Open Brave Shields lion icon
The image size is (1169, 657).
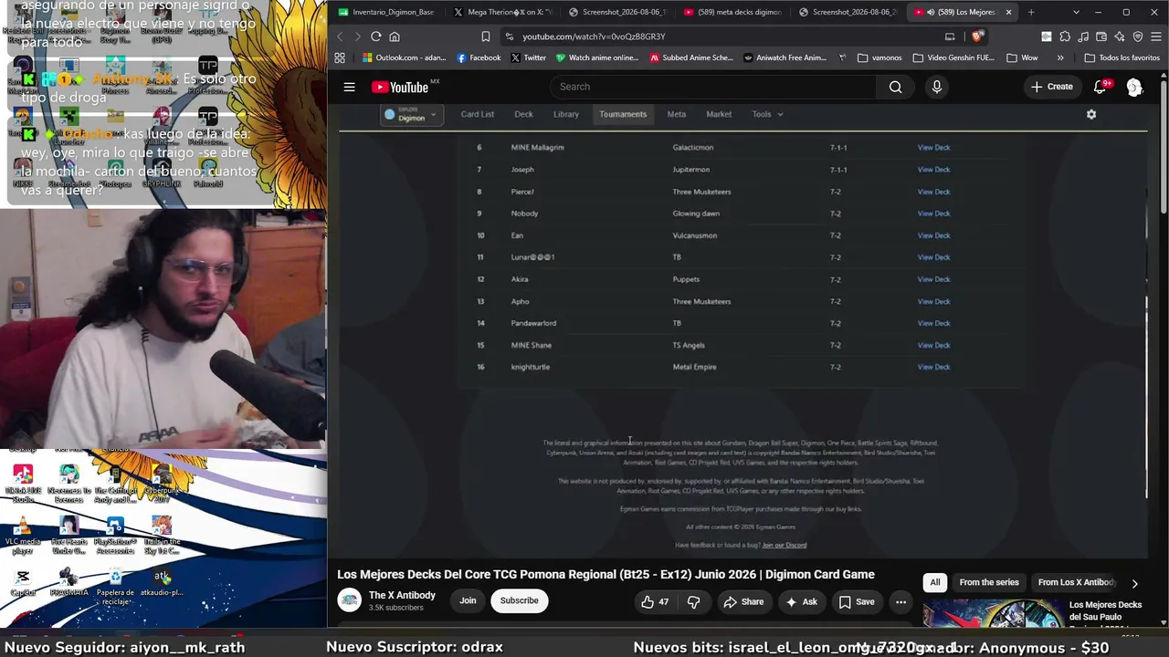click(x=978, y=36)
